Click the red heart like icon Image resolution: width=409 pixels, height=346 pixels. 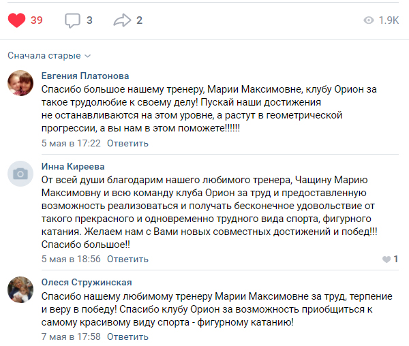(x=16, y=20)
